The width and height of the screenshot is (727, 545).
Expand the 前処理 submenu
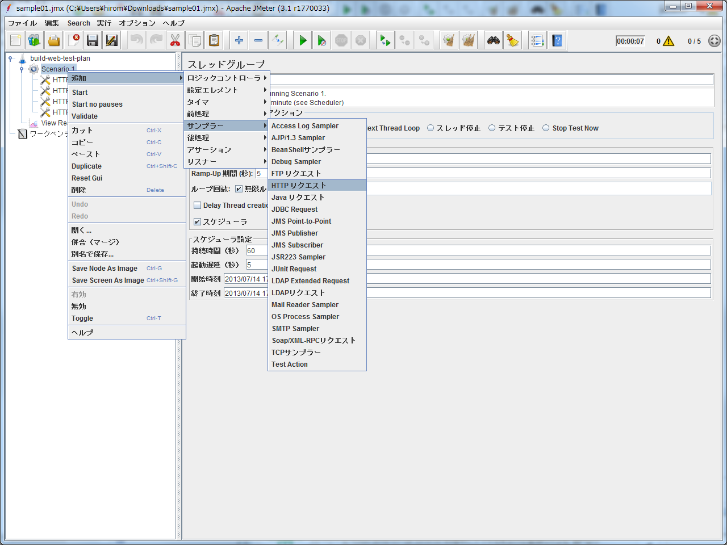[x=227, y=114]
